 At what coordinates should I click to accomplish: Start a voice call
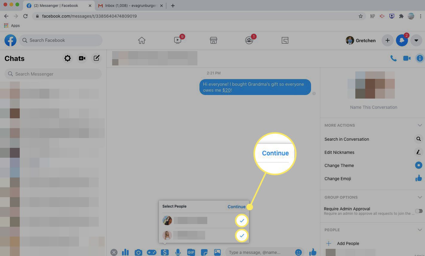[394, 58]
